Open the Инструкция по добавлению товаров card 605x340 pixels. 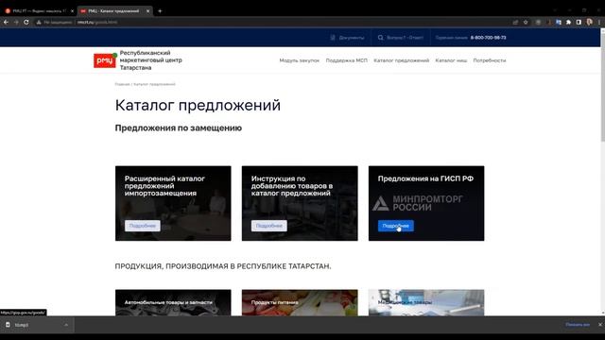(300, 204)
